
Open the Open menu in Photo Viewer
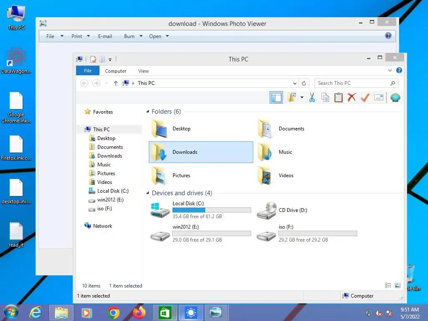tap(159, 36)
